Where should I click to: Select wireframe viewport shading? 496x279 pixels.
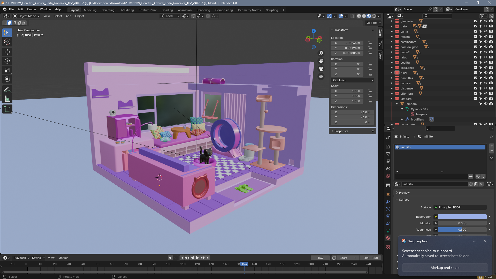click(359, 16)
